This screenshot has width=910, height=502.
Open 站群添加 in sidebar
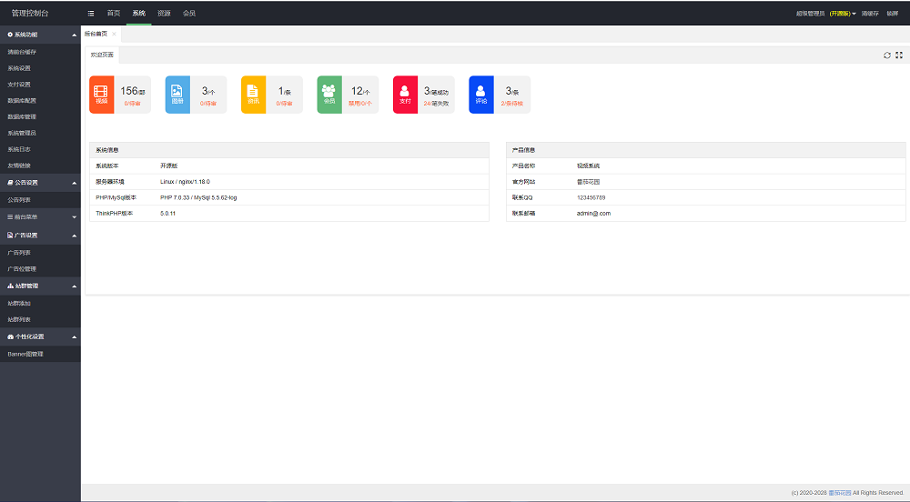click(x=19, y=303)
